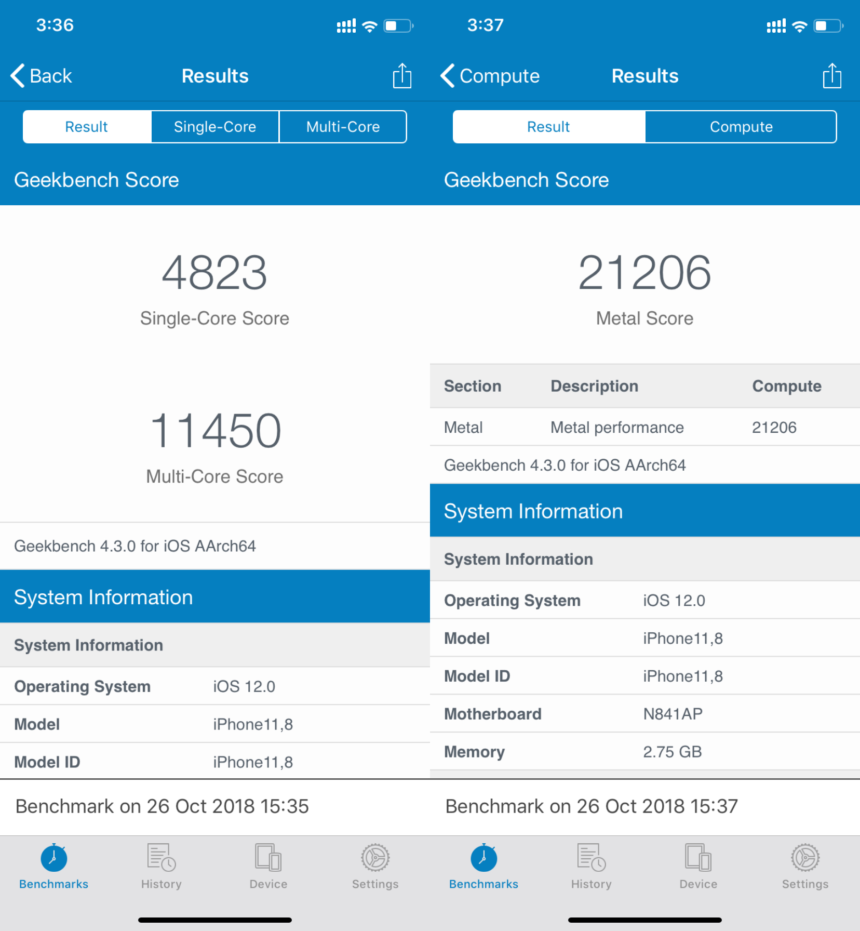Tap 'Benchmark on 26 Oct 2018 15:35' text
The height and width of the screenshot is (931, 860).
tap(162, 806)
